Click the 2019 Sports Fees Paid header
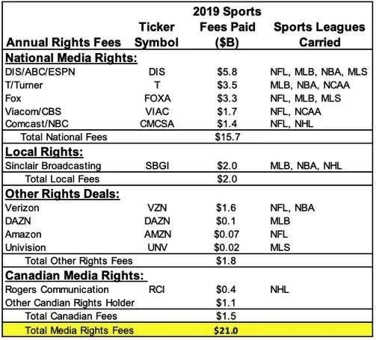 [x=227, y=27]
